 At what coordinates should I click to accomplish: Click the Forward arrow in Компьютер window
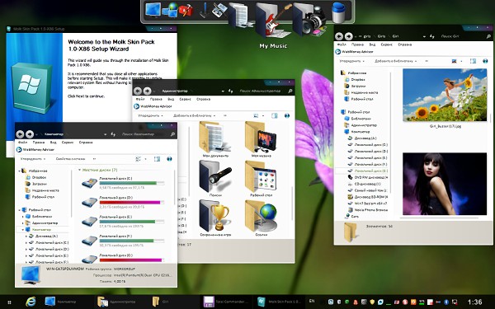[x=30, y=134]
